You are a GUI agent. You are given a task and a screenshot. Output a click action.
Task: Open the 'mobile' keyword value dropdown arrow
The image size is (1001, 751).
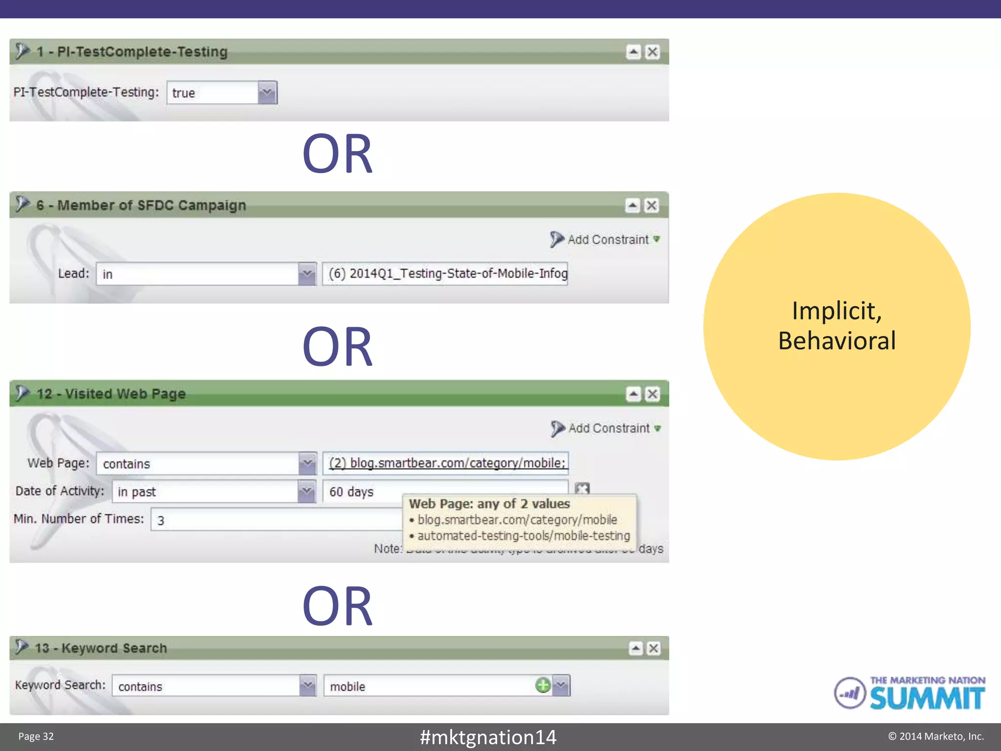click(x=561, y=685)
